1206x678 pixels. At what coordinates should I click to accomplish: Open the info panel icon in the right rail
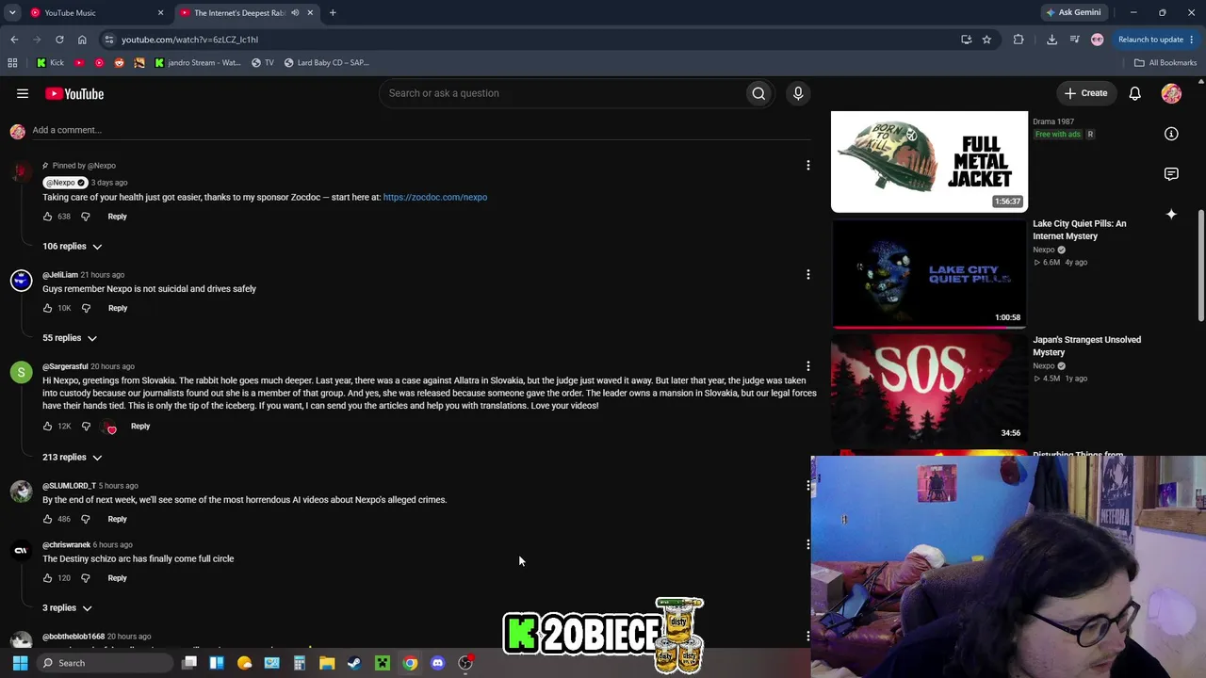1171,134
